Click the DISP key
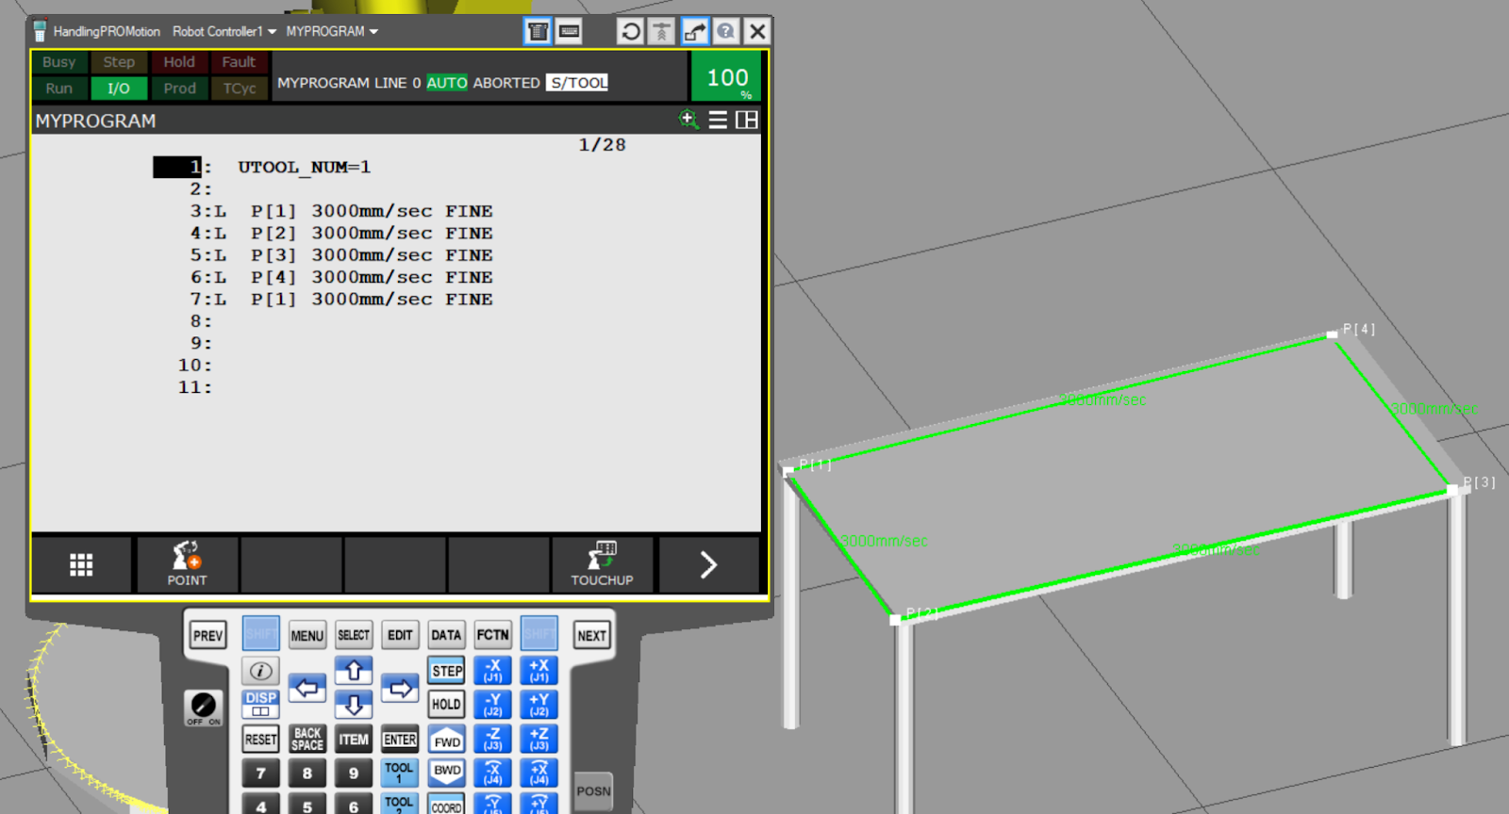1509x814 pixels. [261, 704]
